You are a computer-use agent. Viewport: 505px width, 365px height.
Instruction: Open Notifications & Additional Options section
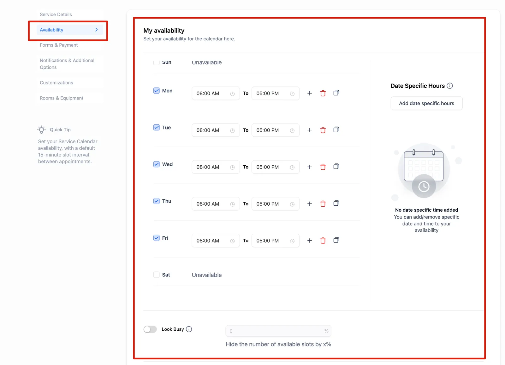click(70, 64)
